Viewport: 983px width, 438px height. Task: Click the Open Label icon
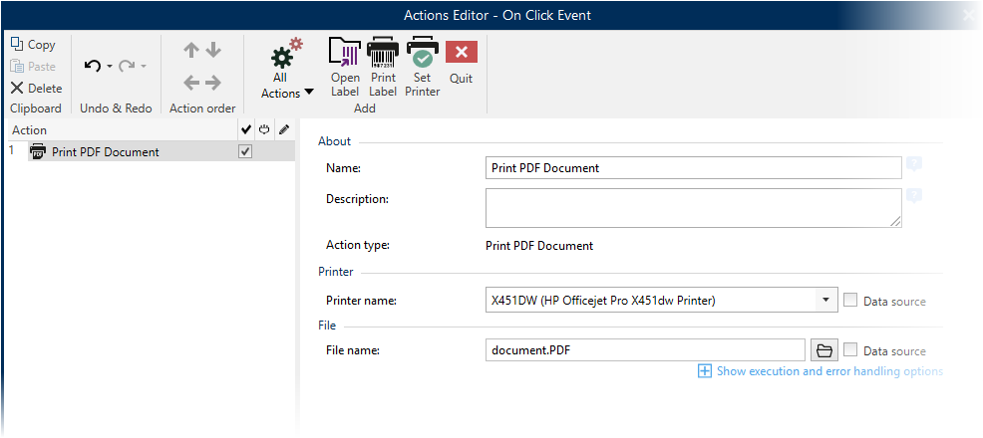345,67
